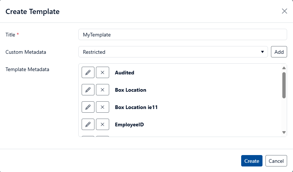
Task: Click the Template Metadata scrollbar thumb
Action: click(284, 85)
